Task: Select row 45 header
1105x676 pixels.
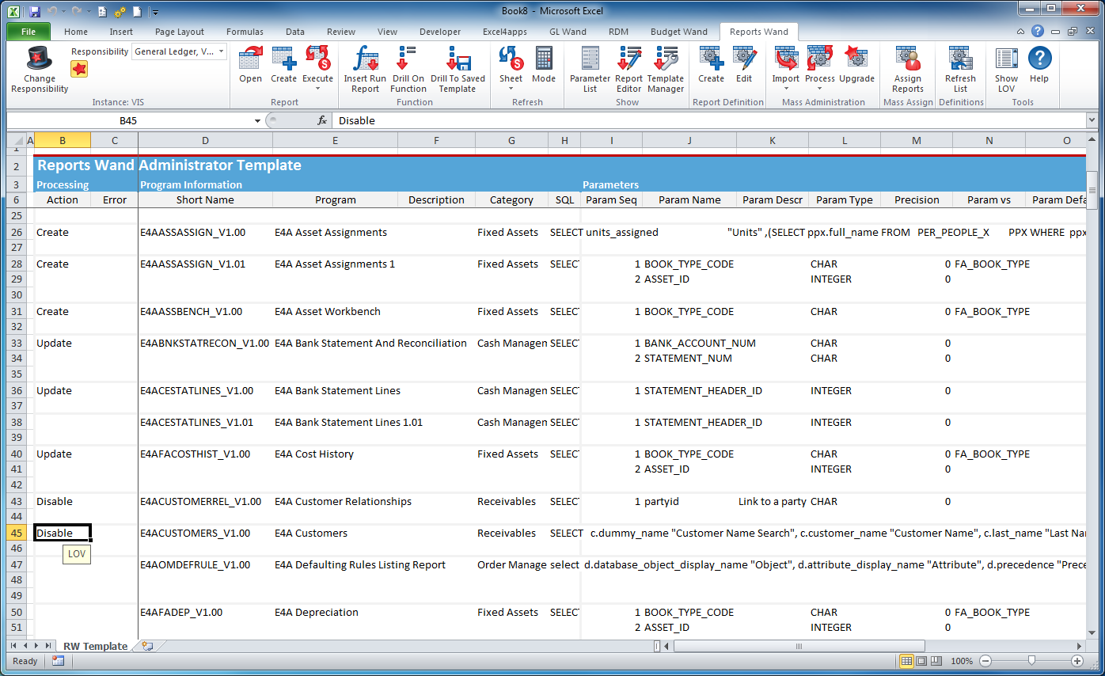Action: [17, 533]
